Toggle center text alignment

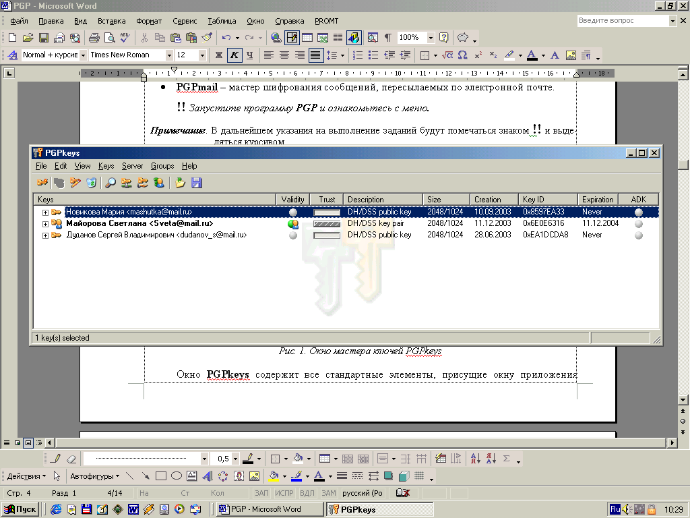[284, 55]
